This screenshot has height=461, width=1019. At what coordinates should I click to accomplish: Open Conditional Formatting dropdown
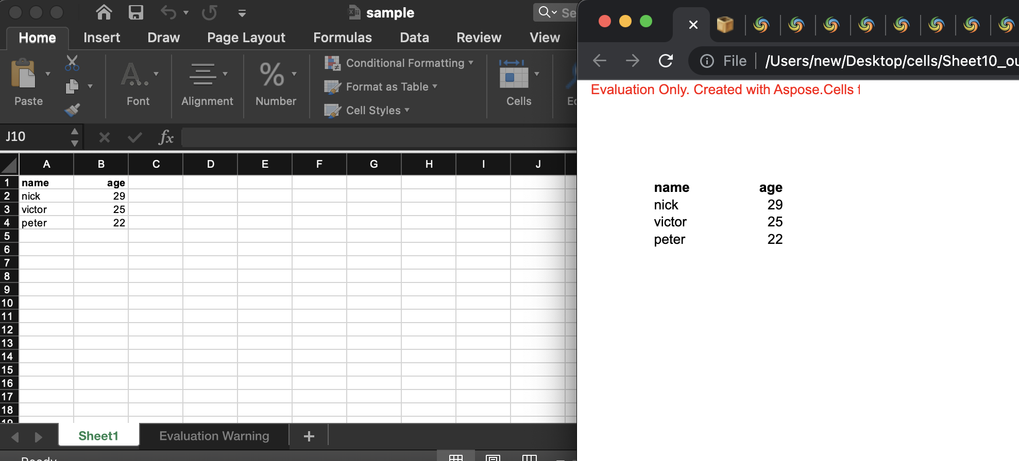coord(399,63)
